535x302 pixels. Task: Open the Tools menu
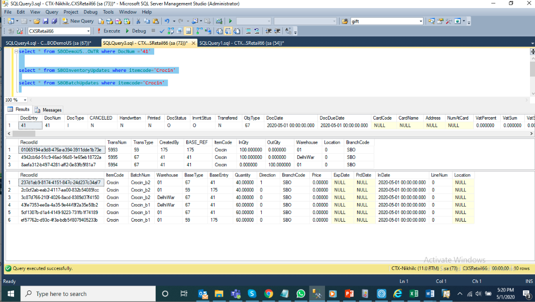point(108,12)
